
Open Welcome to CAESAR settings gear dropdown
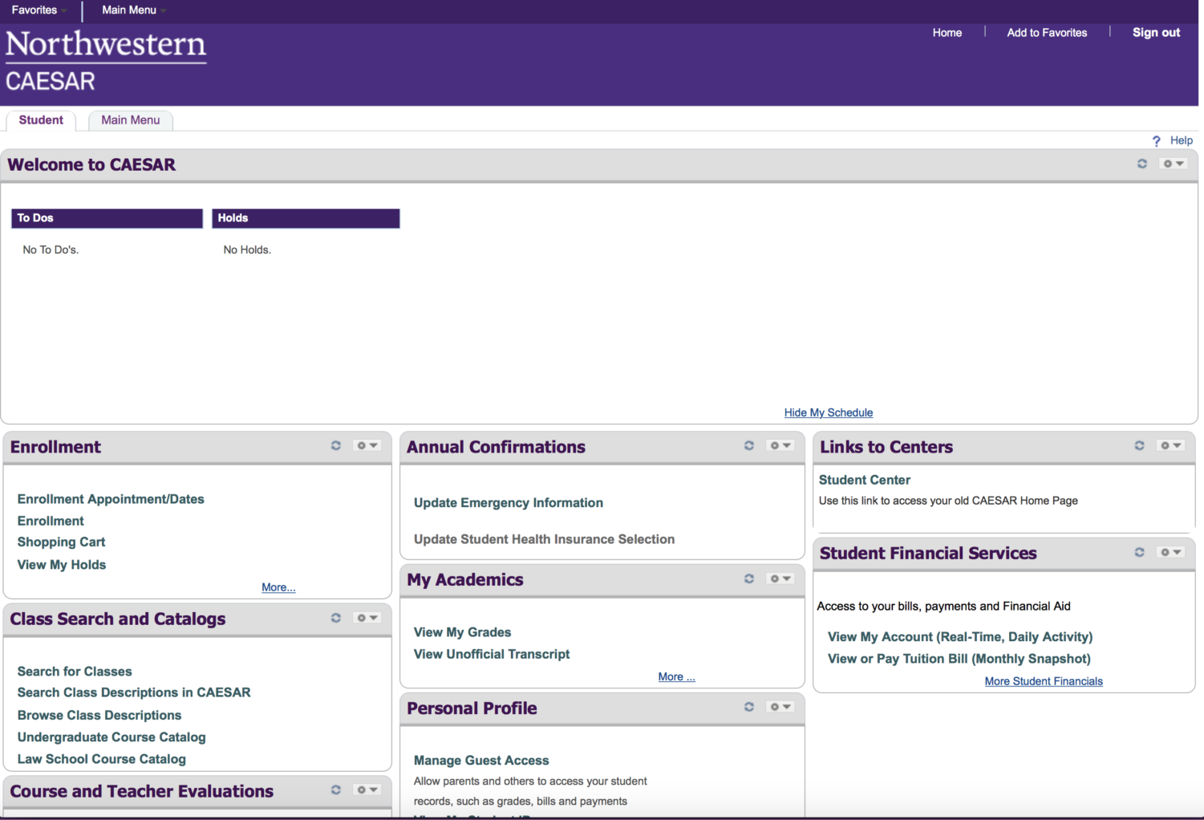click(x=1174, y=164)
